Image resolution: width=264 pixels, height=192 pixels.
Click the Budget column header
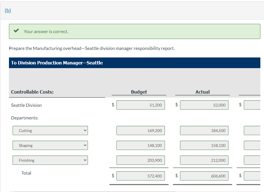[x=139, y=92]
